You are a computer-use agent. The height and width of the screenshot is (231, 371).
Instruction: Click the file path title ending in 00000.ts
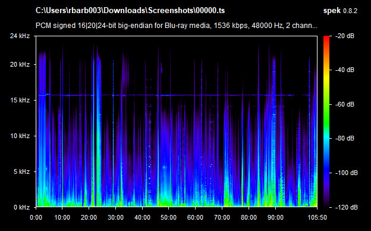[x=130, y=11]
